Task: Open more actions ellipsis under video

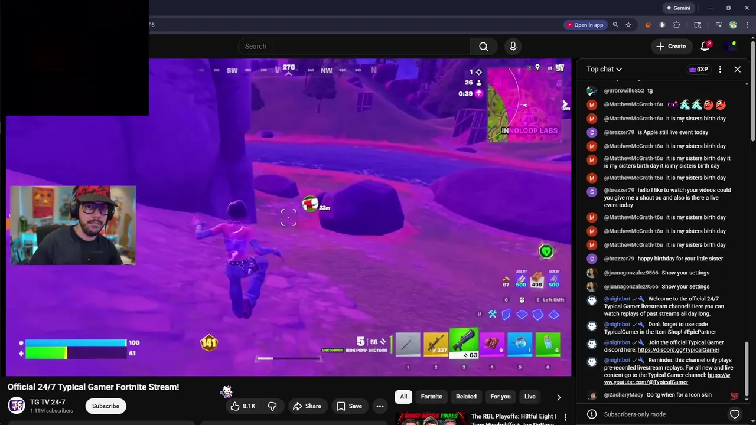Action: click(380, 406)
